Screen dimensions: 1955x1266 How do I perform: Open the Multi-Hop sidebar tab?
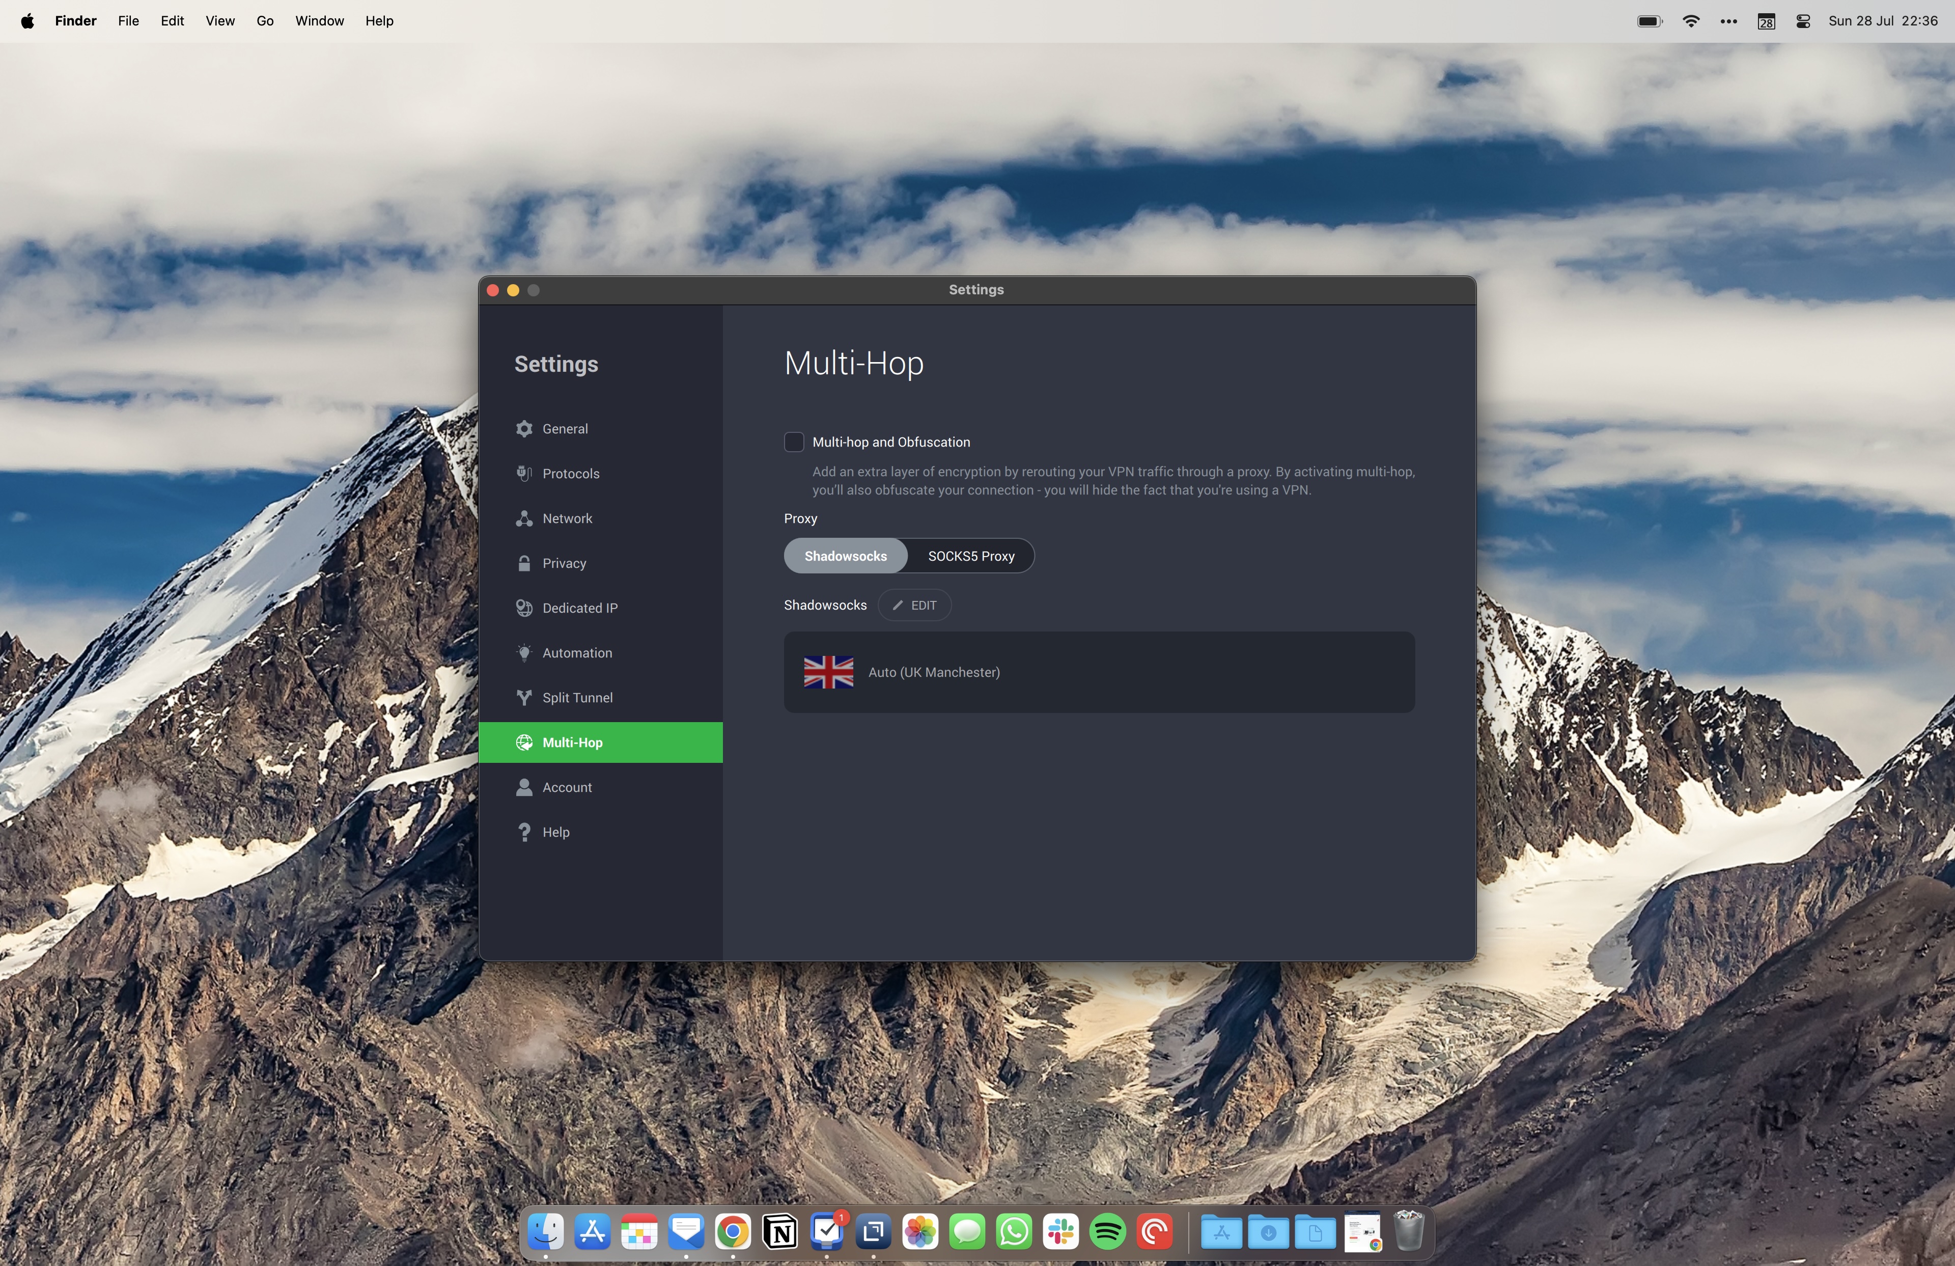[x=600, y=742]
